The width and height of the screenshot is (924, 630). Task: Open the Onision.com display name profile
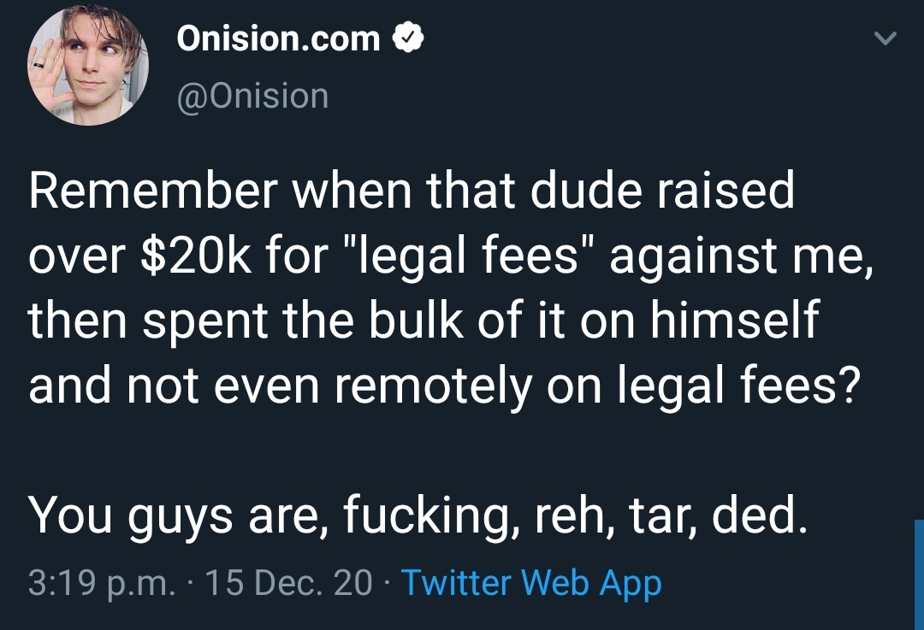278,38
